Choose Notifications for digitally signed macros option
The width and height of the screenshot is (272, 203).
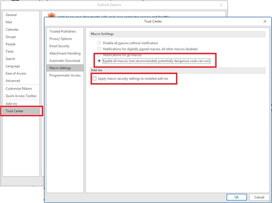[x=99, y=49]
